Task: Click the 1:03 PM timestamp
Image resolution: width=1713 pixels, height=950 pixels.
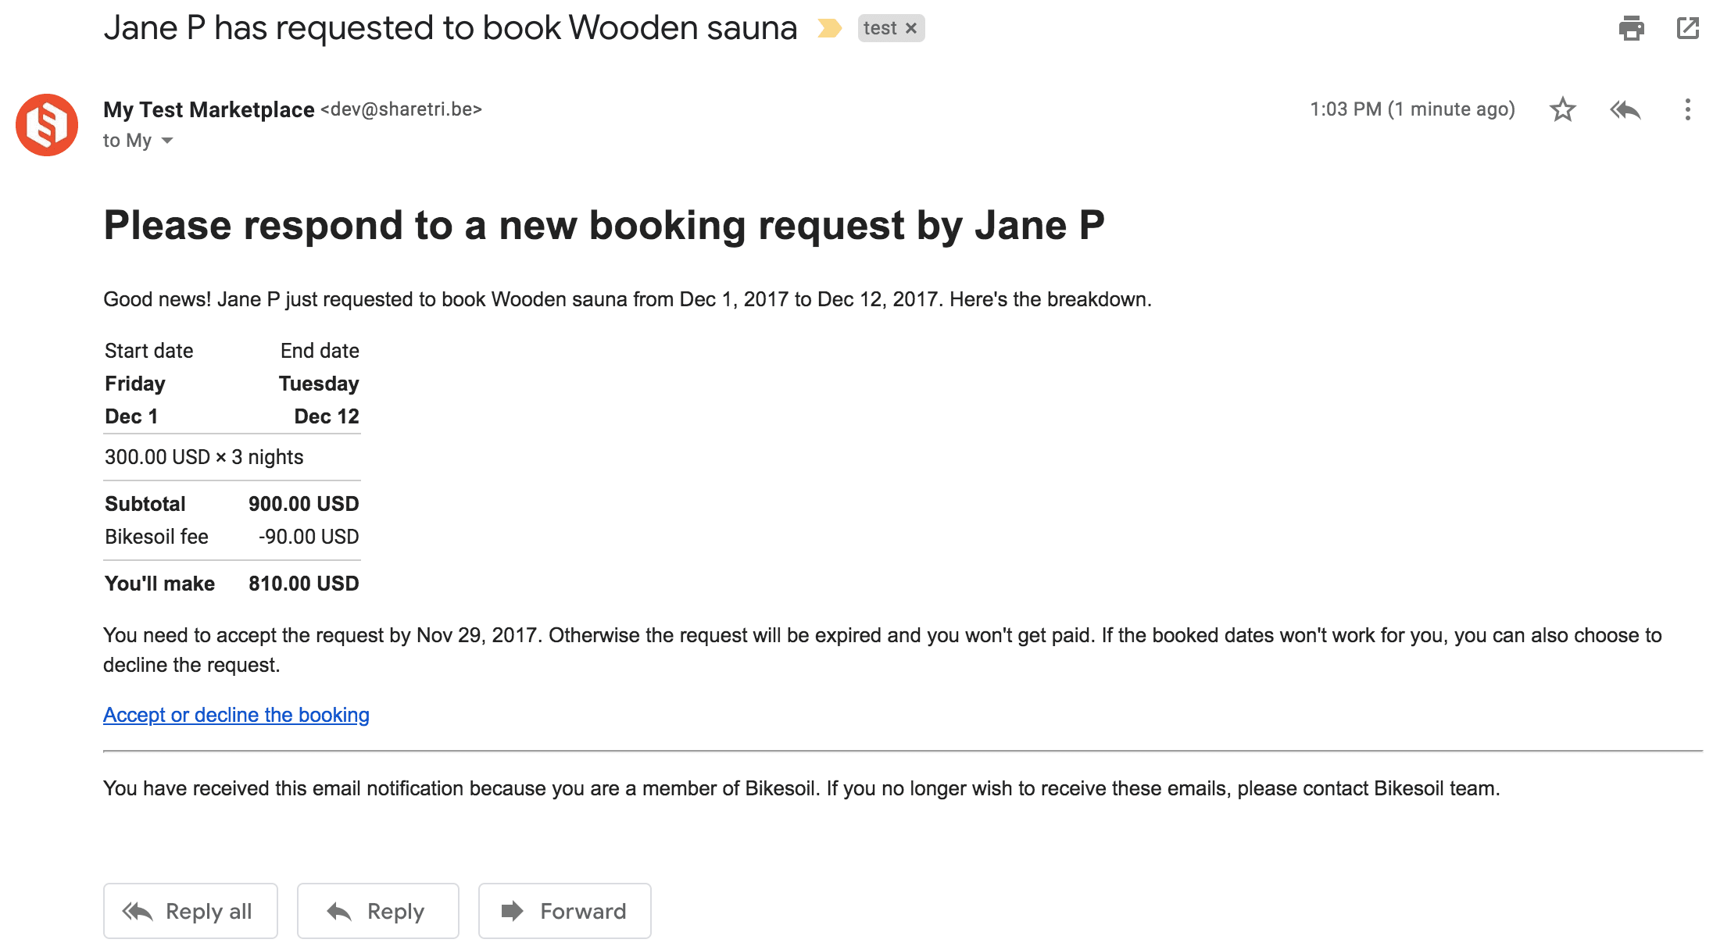Action: point(1412,109)
